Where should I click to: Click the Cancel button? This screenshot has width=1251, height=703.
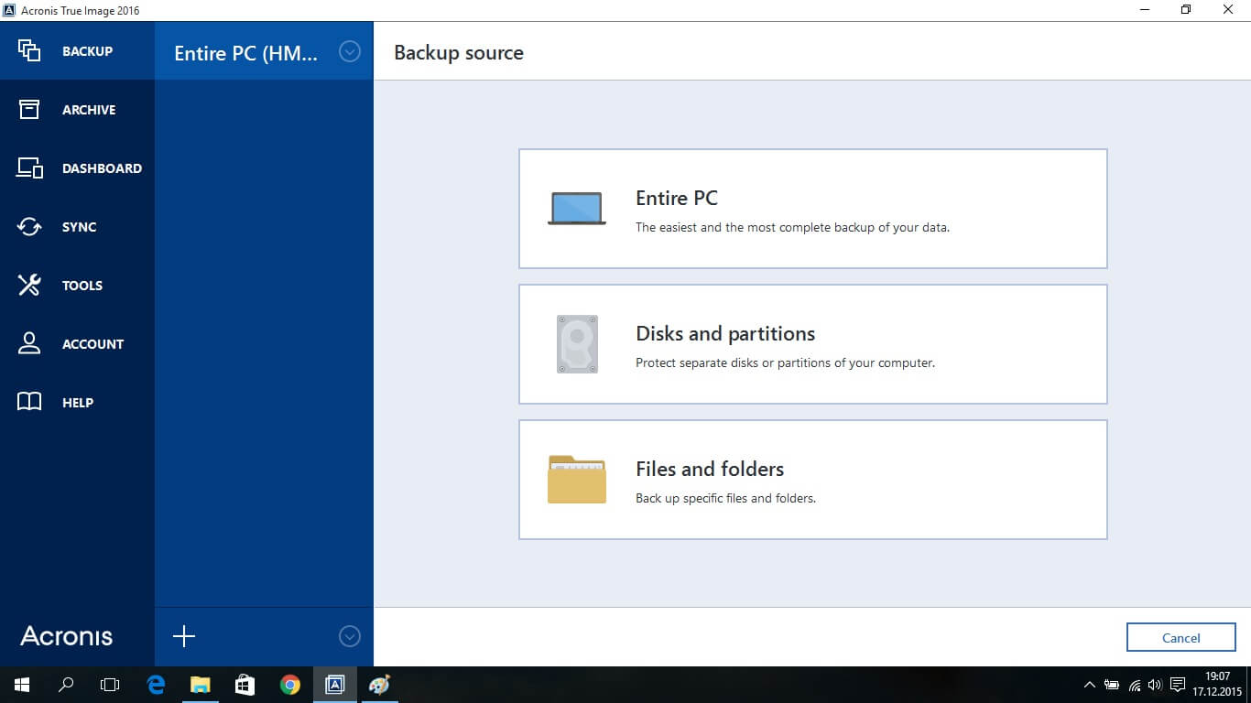1181,638
